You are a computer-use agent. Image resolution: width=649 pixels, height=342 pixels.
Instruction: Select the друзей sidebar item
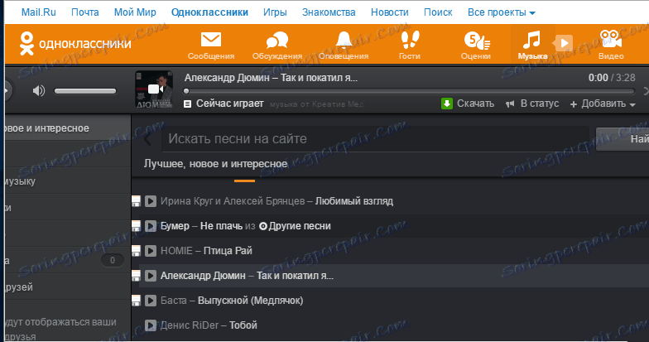coord(66,287)
